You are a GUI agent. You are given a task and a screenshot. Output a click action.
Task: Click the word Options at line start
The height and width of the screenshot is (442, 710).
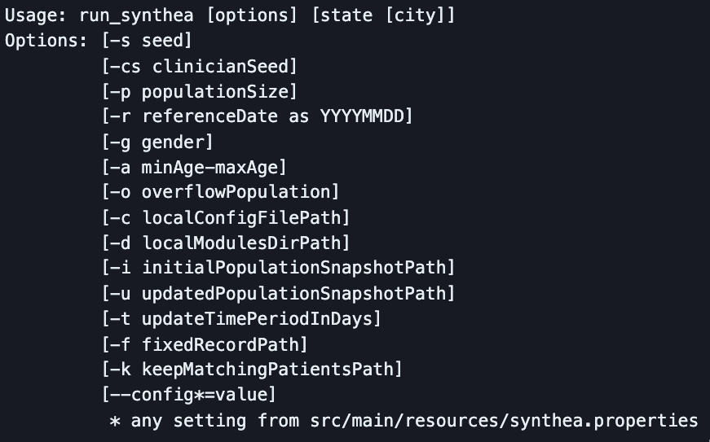(42, 41)
